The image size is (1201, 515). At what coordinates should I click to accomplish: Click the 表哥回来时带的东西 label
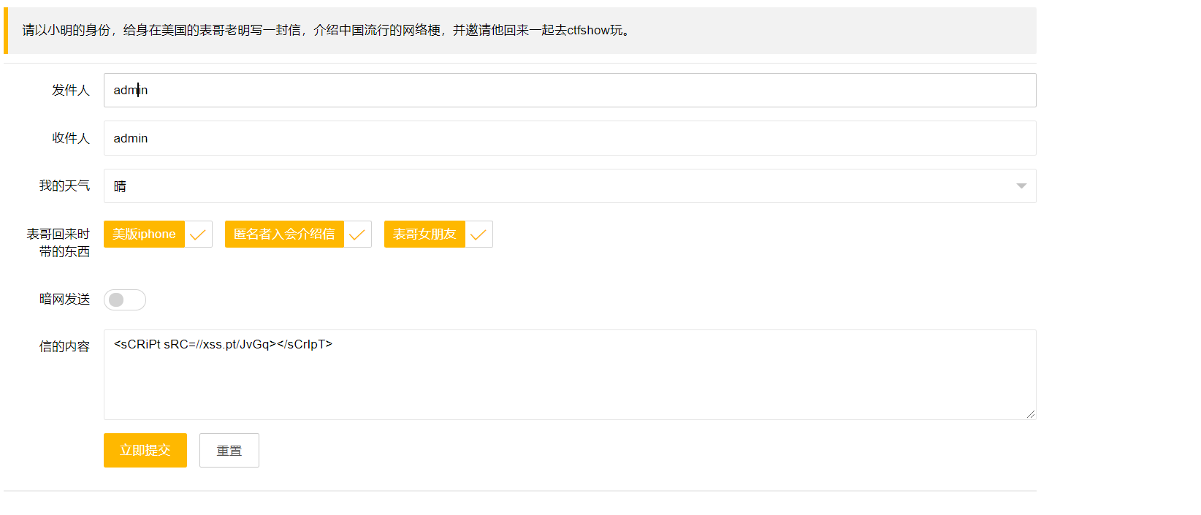pyautogui.click(x=58, y=243)
